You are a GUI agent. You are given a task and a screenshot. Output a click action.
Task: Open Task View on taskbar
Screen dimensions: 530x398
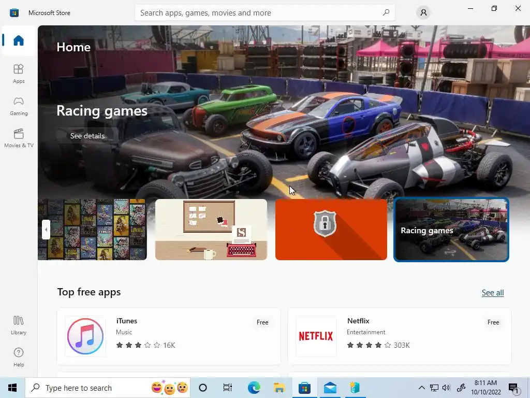(228, 388)
